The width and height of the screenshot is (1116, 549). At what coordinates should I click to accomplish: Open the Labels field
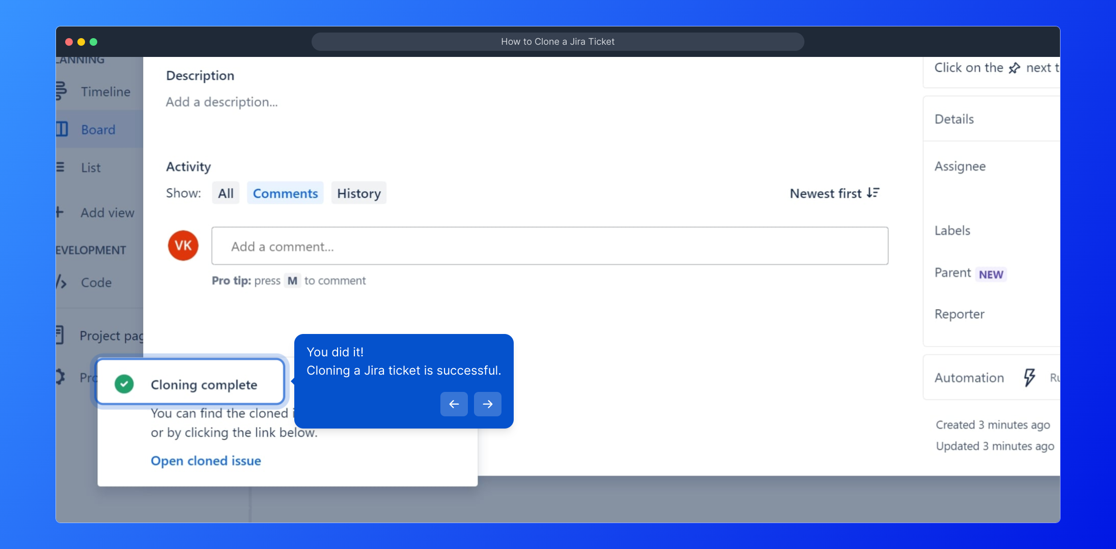pos(952,230)
